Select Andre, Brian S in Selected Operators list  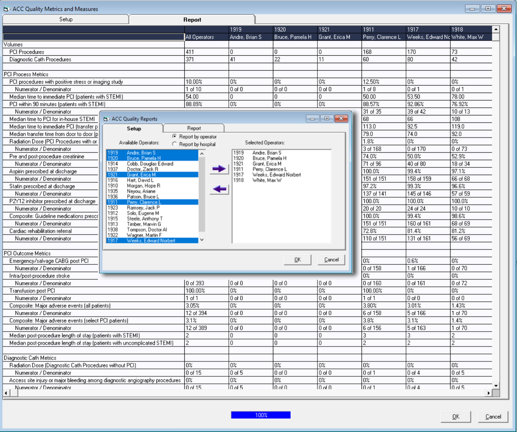point(281,153)
